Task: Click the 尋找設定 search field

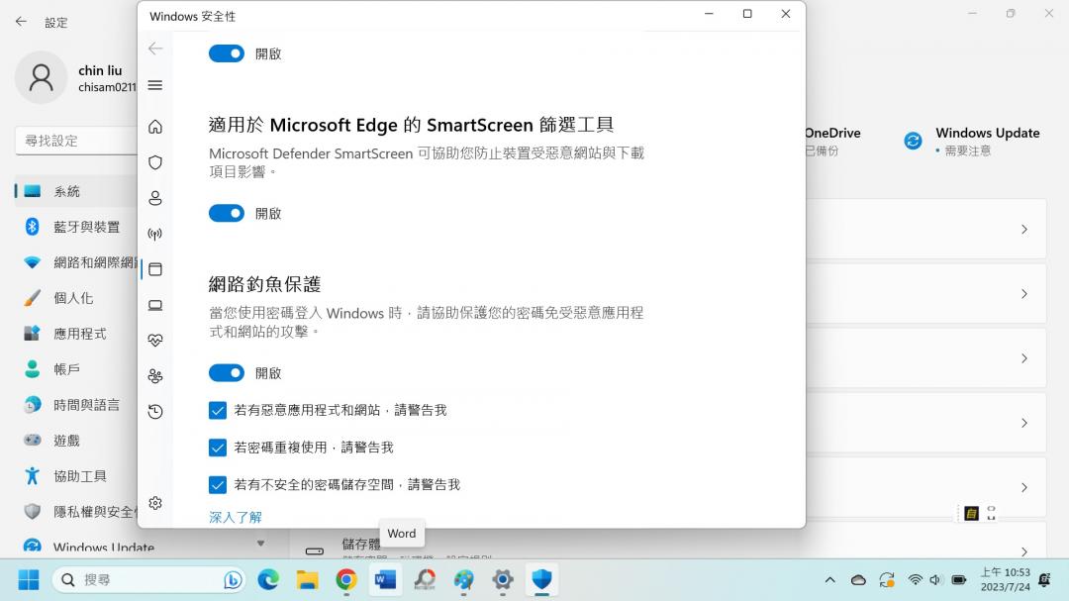Action: coord(74,141)
